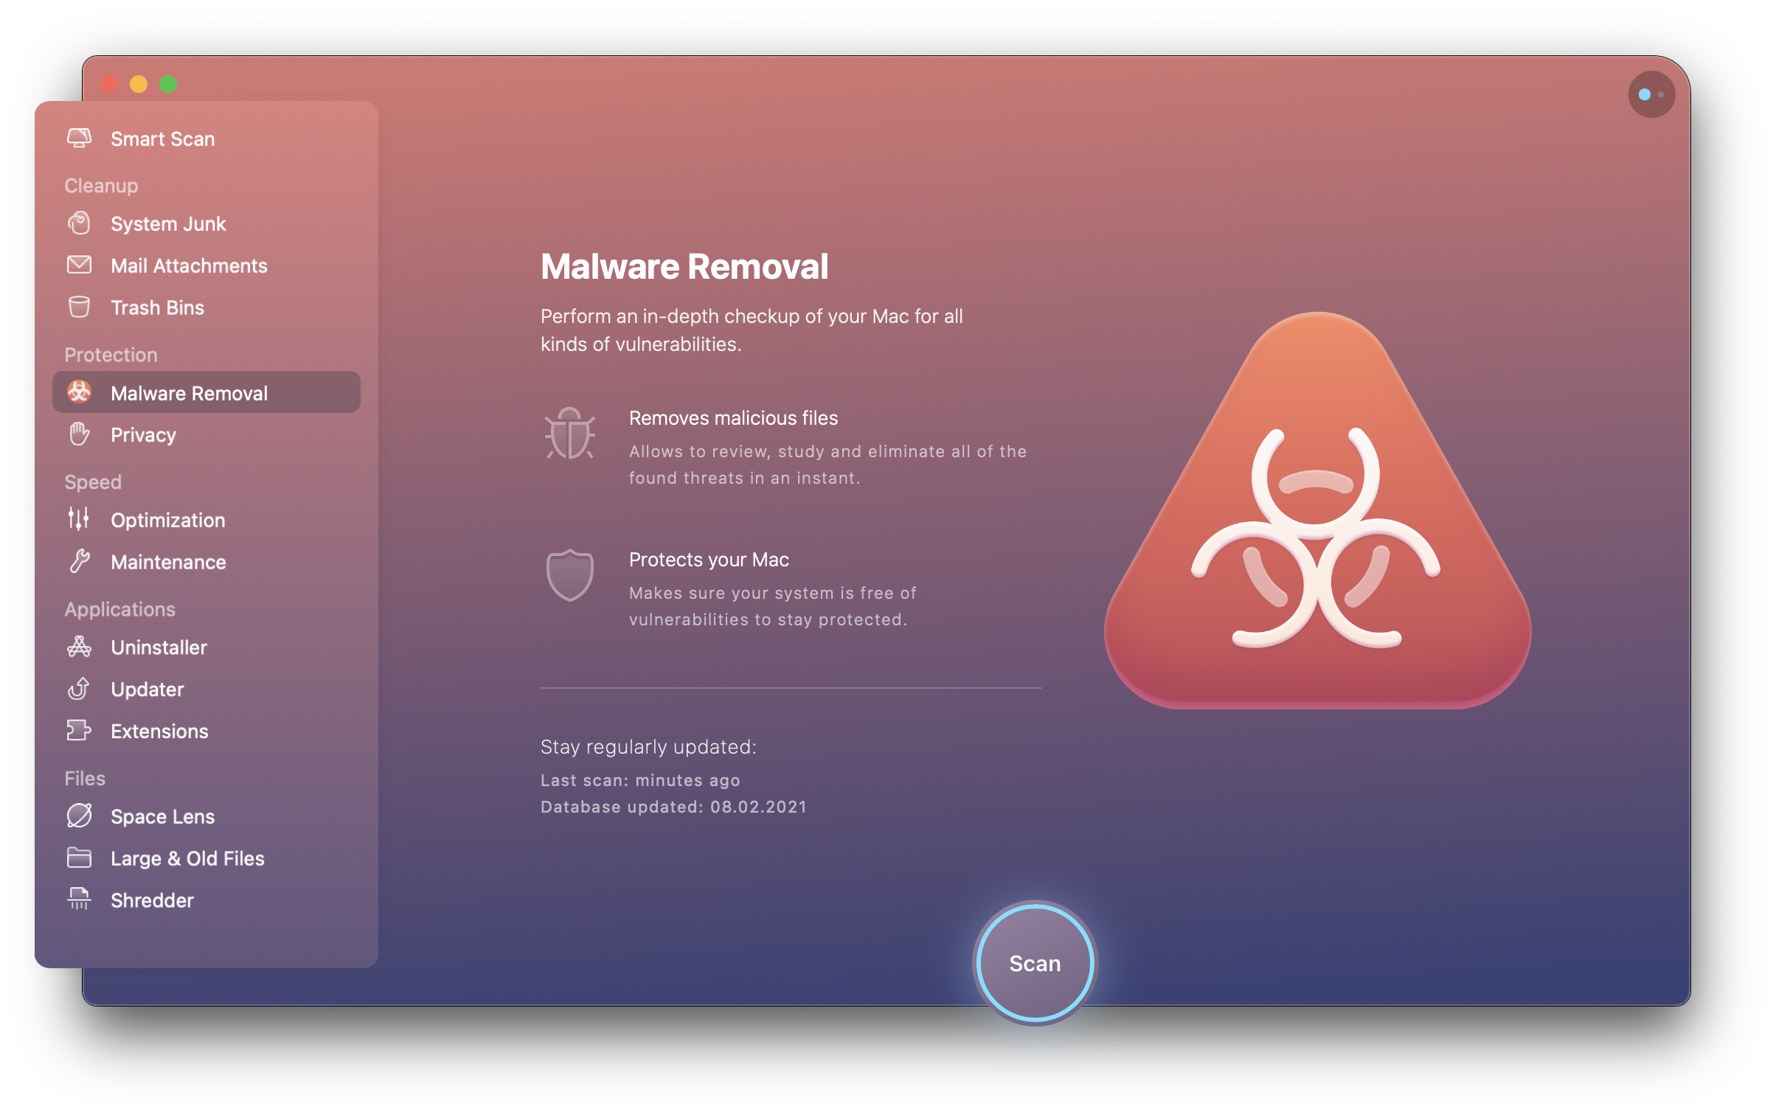Expand the Applications section in sidebar
This screenshot has height=1115, width=1773.
[118, 609]
